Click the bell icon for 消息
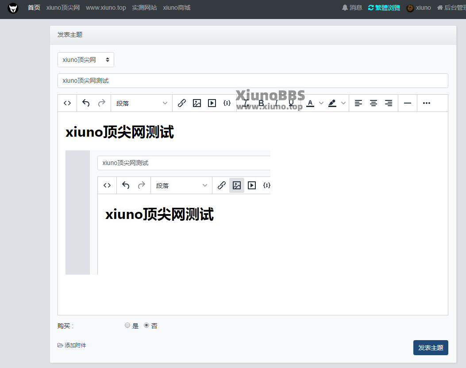The width and height of the screenshot is (466, 368). tap(345, 8)
